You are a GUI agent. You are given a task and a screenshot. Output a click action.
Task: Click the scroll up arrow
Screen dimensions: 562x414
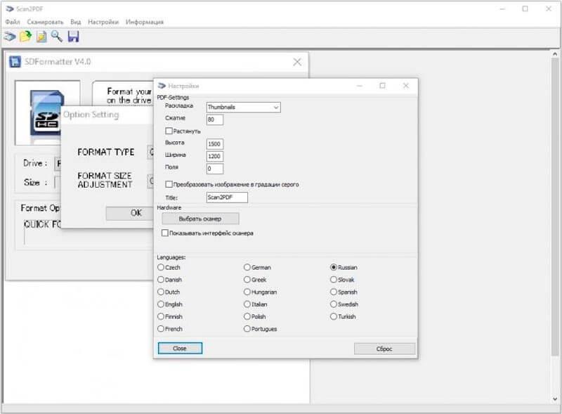pyautogui.click(x=555, y=54)
